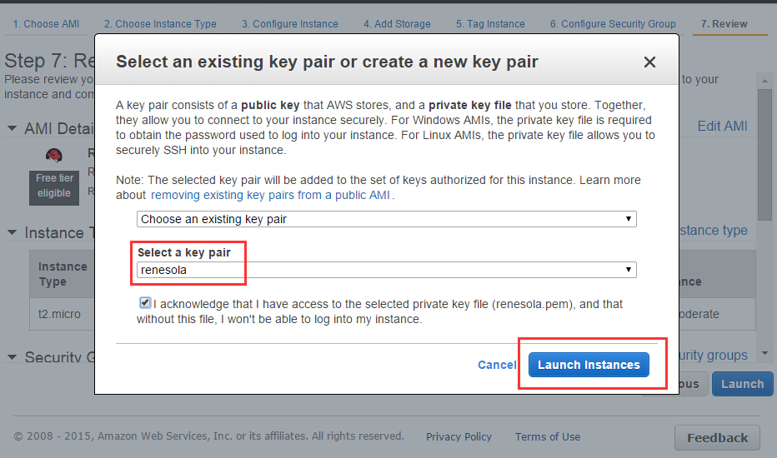Open 'removing existing key pairs from a public AMI' link
This screenshot has width=777, height=458.
click(271, 195)
